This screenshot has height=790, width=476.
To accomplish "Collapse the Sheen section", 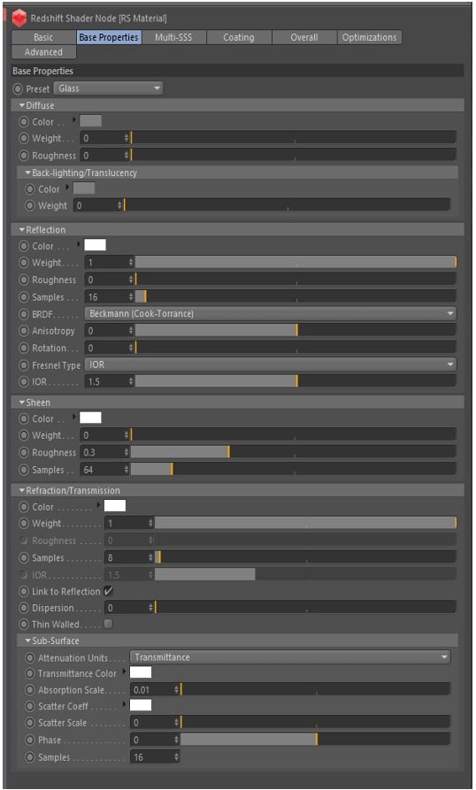I will pyautogui.click(x=22, y=403).
